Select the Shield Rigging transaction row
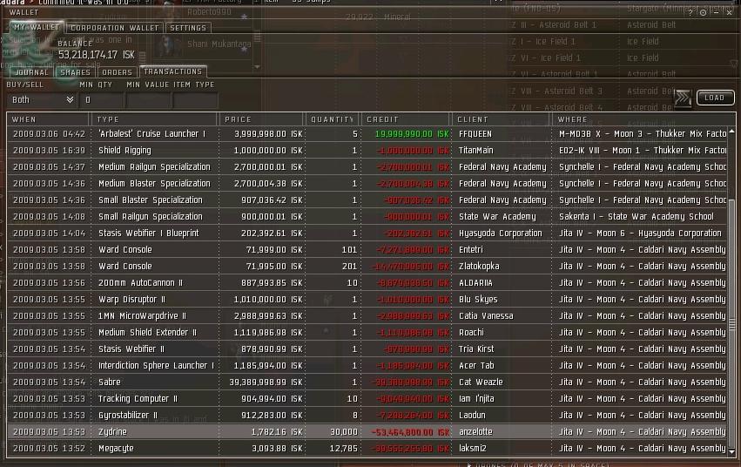Image resolution: width=741 pixels, height=467 pixels. [367, 151]
